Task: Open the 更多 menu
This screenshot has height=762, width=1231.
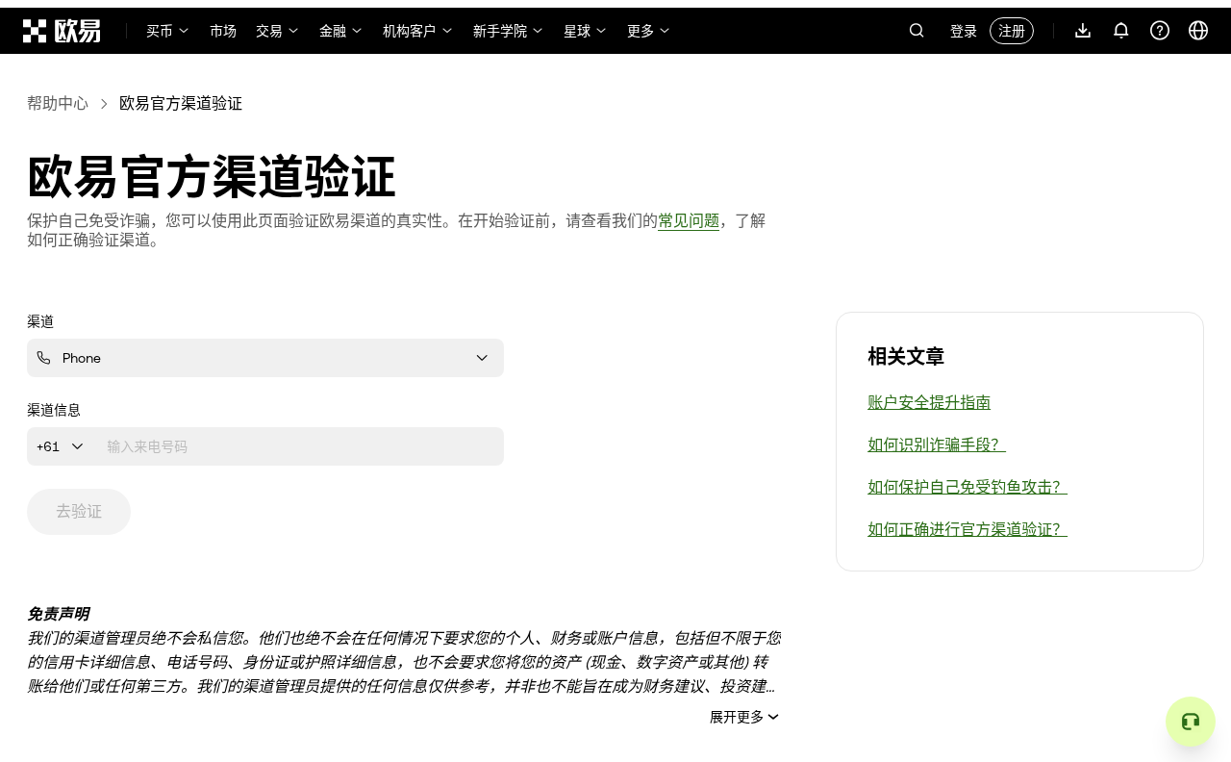Action: coord(648,31)
